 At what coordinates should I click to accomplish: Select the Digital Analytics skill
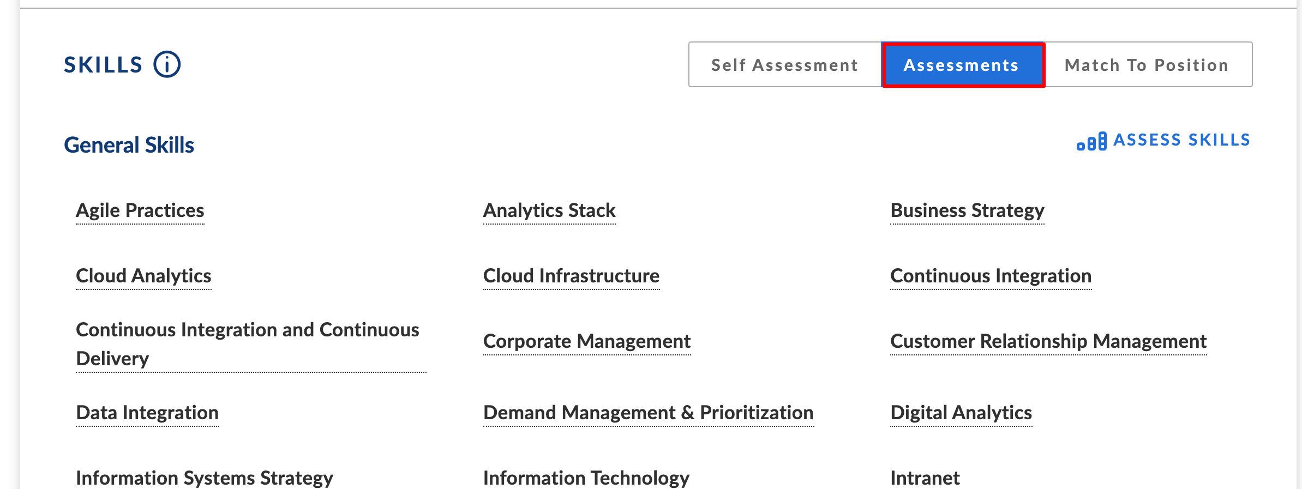point(961,413)
